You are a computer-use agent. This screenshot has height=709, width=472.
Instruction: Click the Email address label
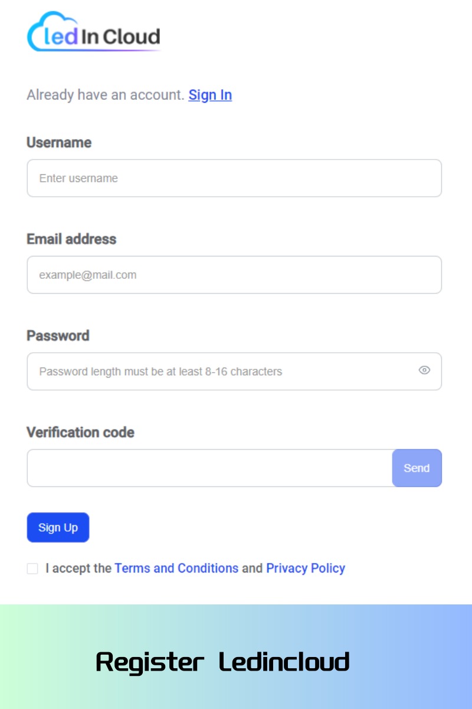[71, 239]
